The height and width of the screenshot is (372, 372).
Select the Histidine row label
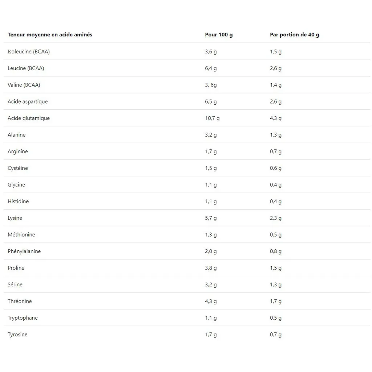18,201
